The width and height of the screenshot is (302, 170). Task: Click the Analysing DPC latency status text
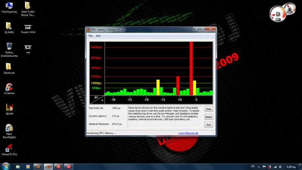(x=101, y=133)
